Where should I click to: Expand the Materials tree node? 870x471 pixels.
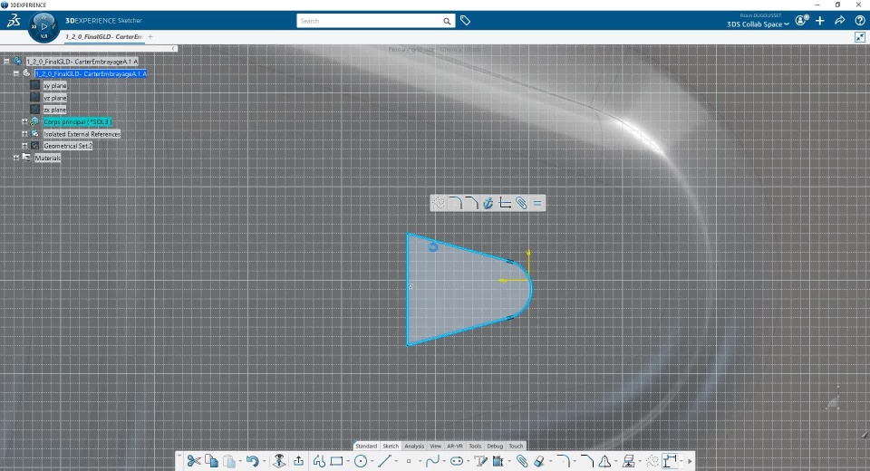16,159
